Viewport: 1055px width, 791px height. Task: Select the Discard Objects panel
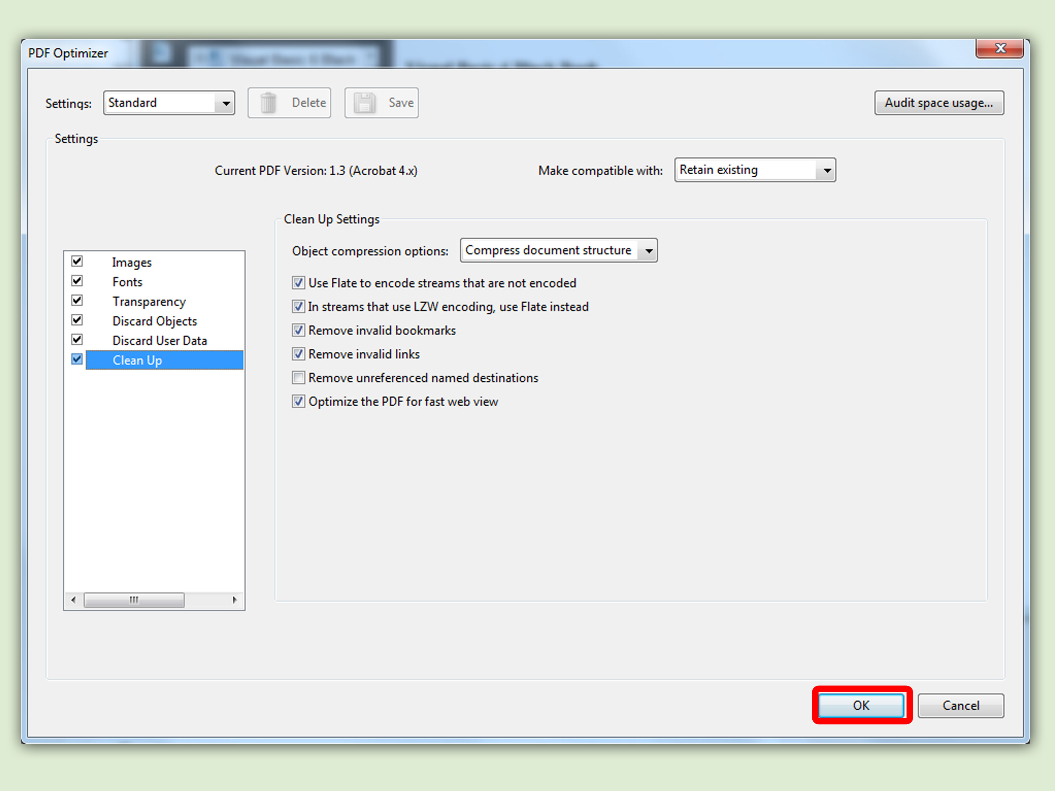pos(155,321)
